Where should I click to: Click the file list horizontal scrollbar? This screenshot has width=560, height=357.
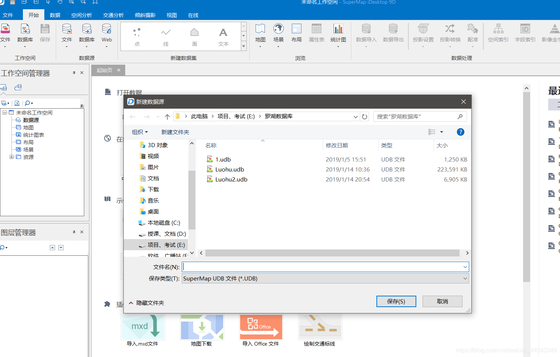click(x=332, y=253)
